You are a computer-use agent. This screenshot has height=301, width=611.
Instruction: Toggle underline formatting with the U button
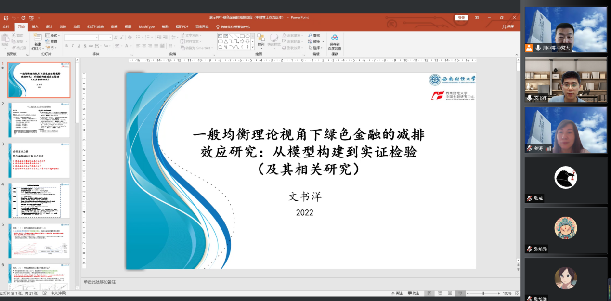coord(78,45)
